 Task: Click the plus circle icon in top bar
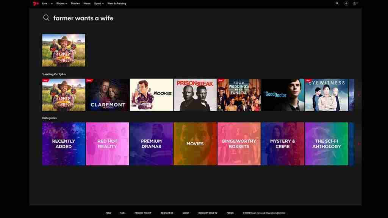pos(346,3)
